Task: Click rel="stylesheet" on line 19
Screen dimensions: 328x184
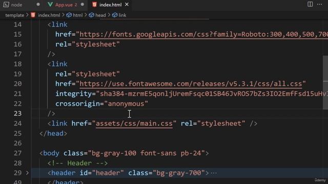Action: [x=88, y=74]
